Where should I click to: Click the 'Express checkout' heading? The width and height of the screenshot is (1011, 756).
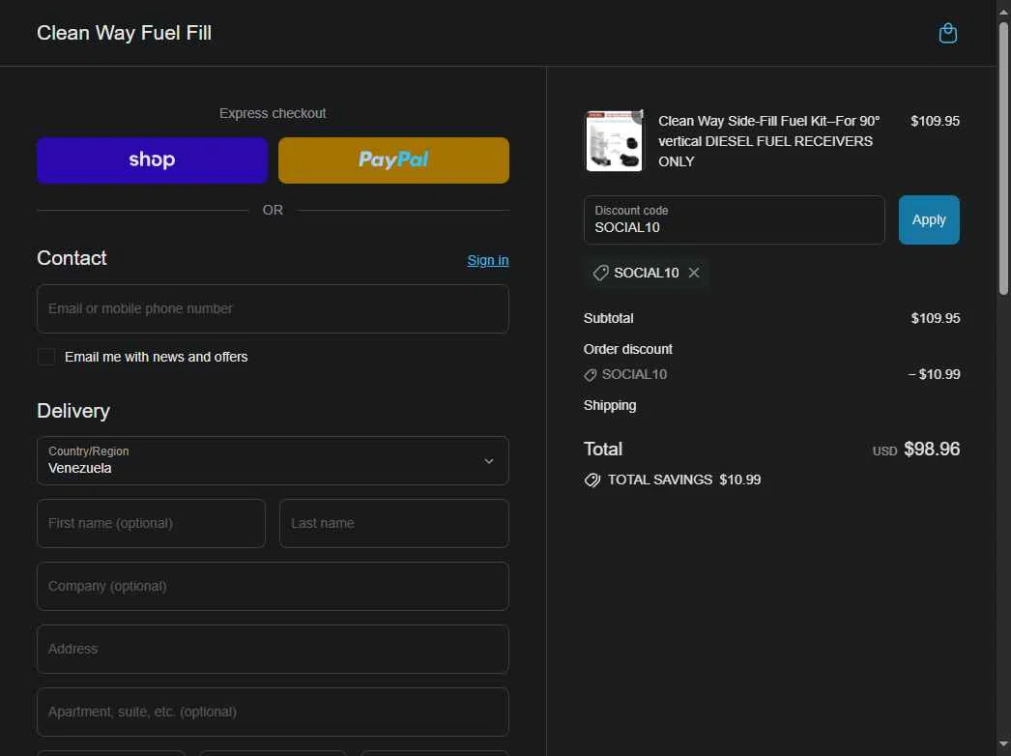273,113
